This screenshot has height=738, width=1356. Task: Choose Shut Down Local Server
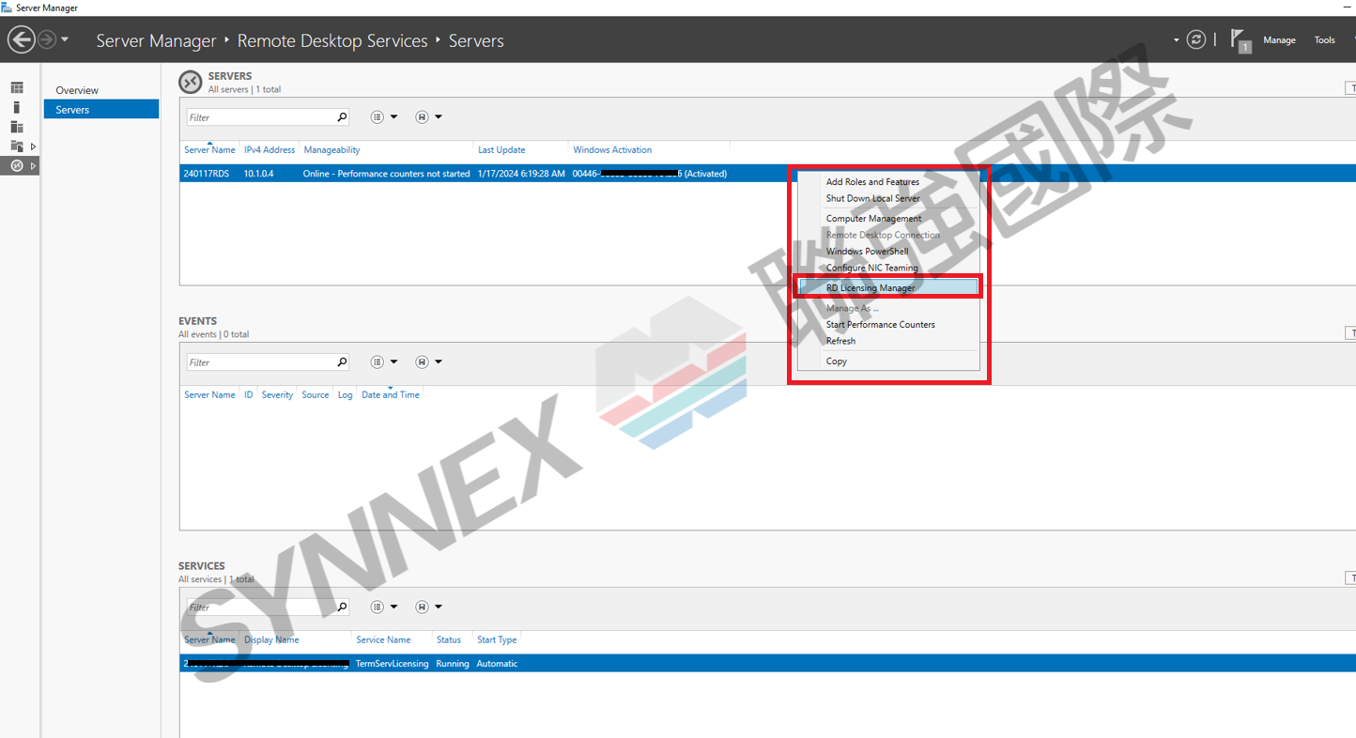(872, 199)
